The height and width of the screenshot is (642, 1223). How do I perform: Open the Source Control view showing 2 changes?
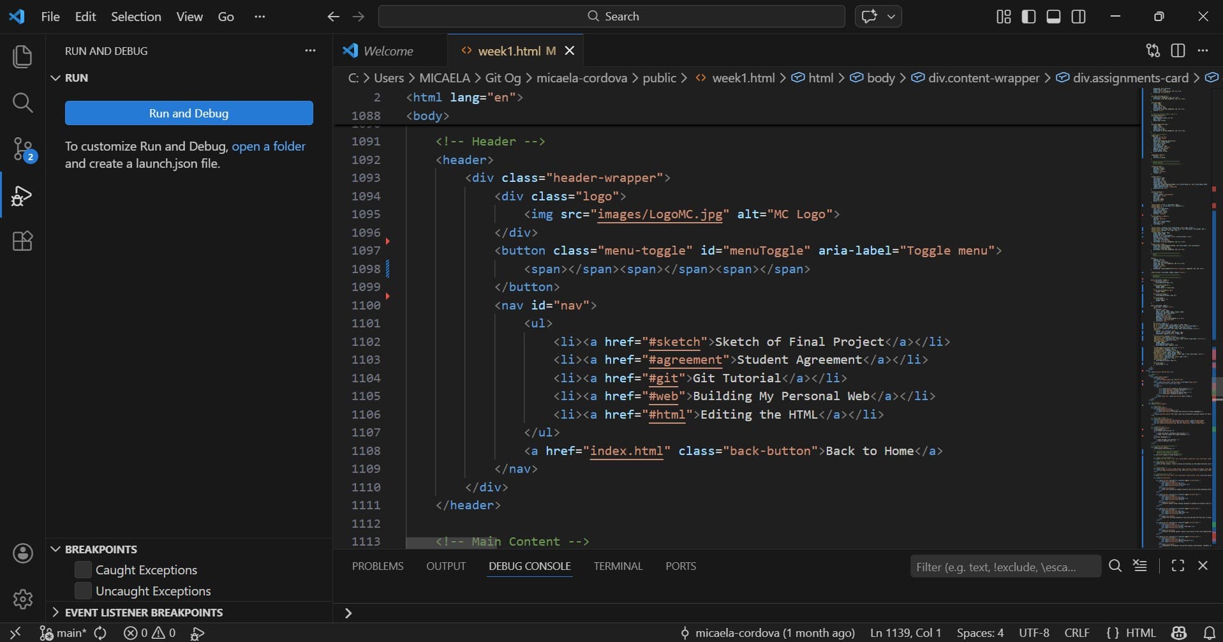pos(23,148)
